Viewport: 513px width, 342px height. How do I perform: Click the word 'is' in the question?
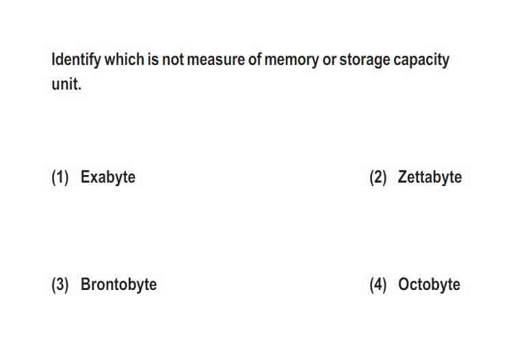point(153,60)
